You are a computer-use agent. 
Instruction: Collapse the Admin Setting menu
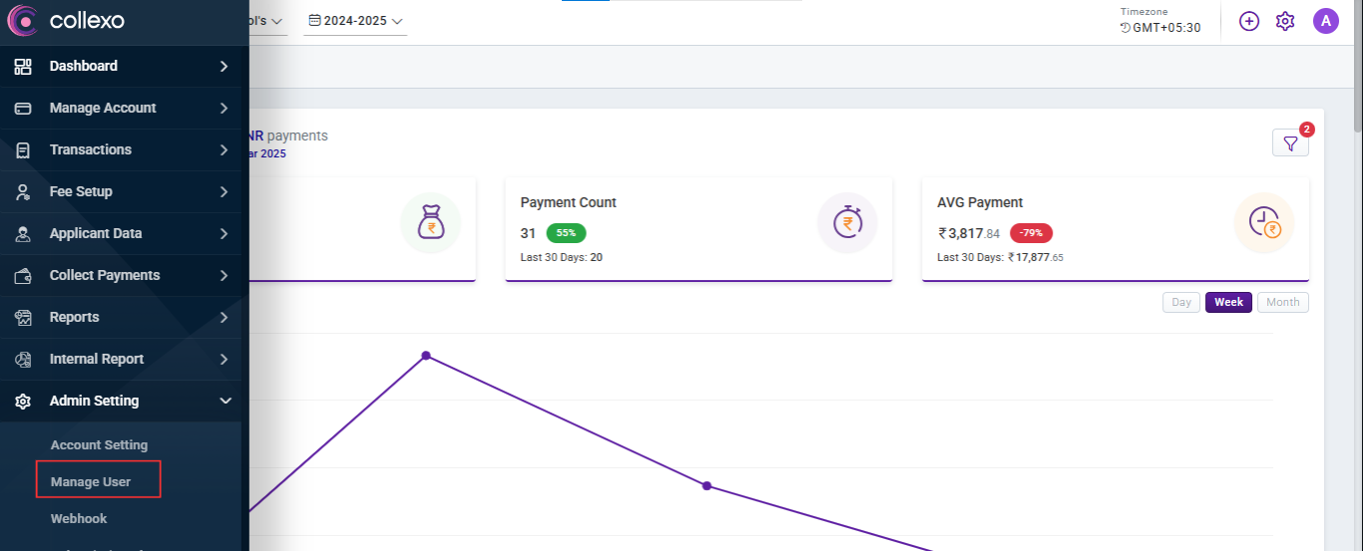pyautogui.click(x=125, y=401)
